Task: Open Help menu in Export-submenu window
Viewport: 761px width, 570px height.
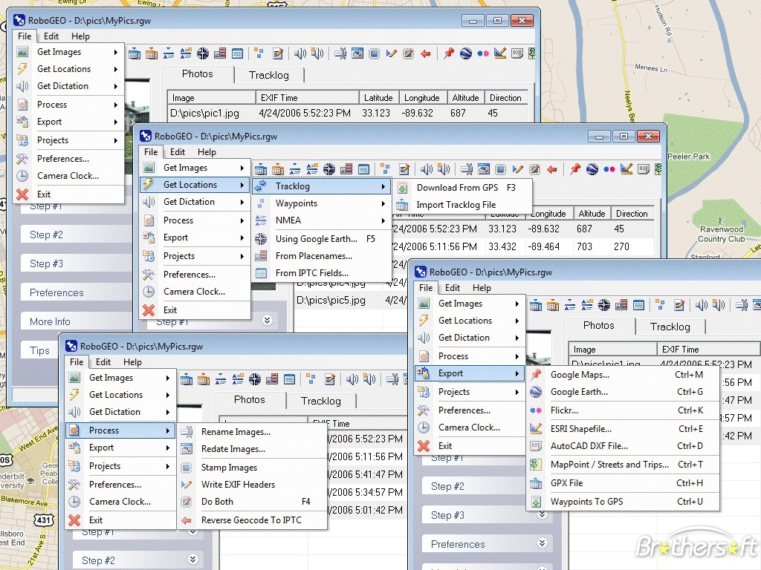Action: click(482, 287)
